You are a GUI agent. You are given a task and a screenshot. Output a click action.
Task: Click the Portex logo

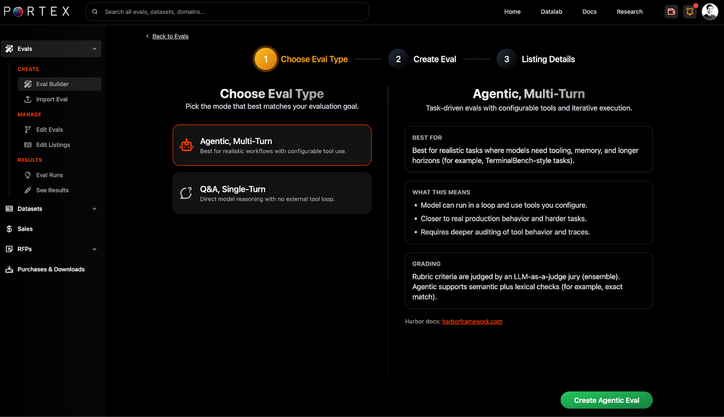pyautogui.click(x=37, y=12)
